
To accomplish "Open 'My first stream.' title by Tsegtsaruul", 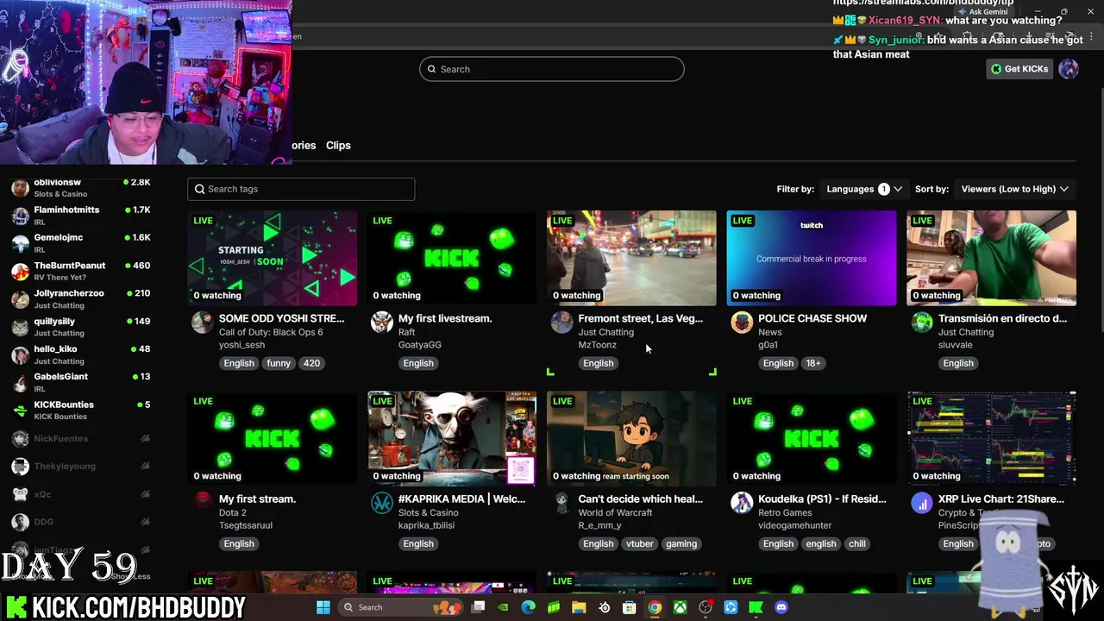I will coord(257,499).
